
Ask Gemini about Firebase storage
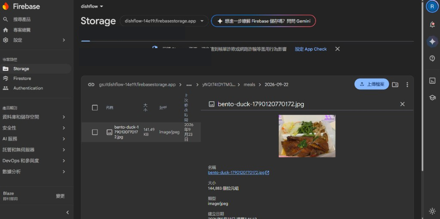263,21
